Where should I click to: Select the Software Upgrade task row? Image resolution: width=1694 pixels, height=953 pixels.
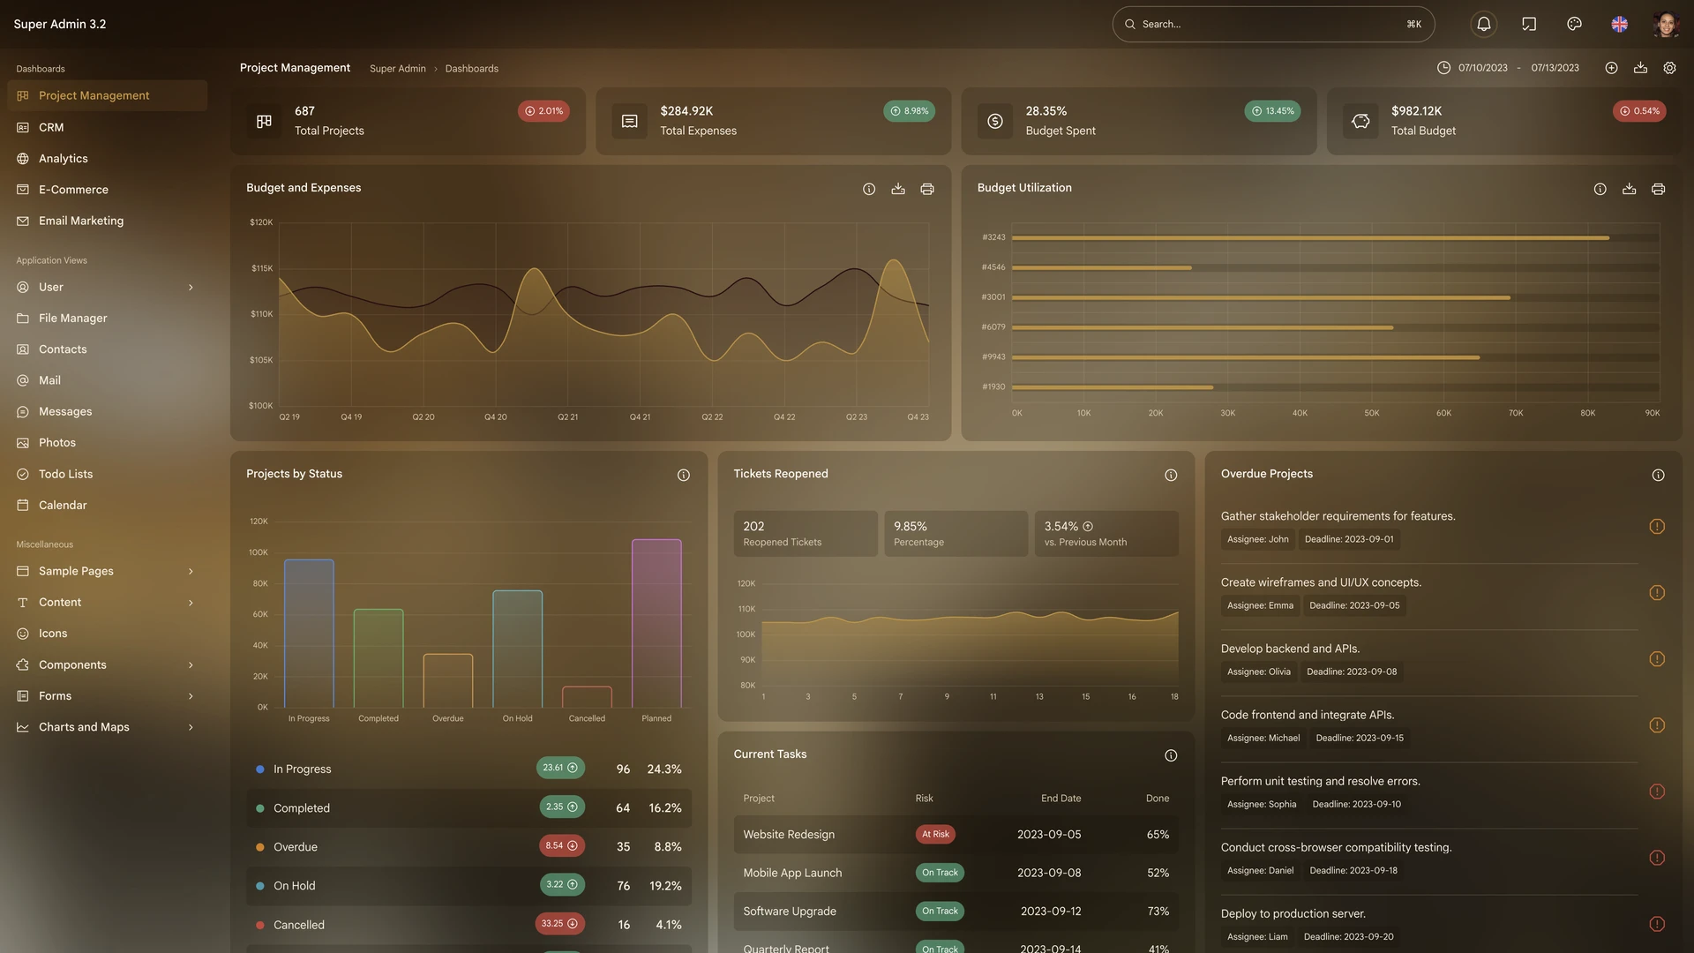[956, 912]
